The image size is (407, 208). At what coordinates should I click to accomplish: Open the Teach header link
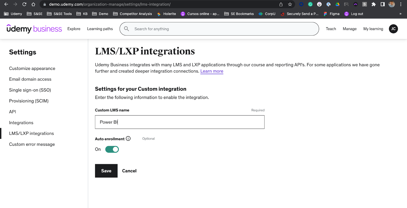331,29
